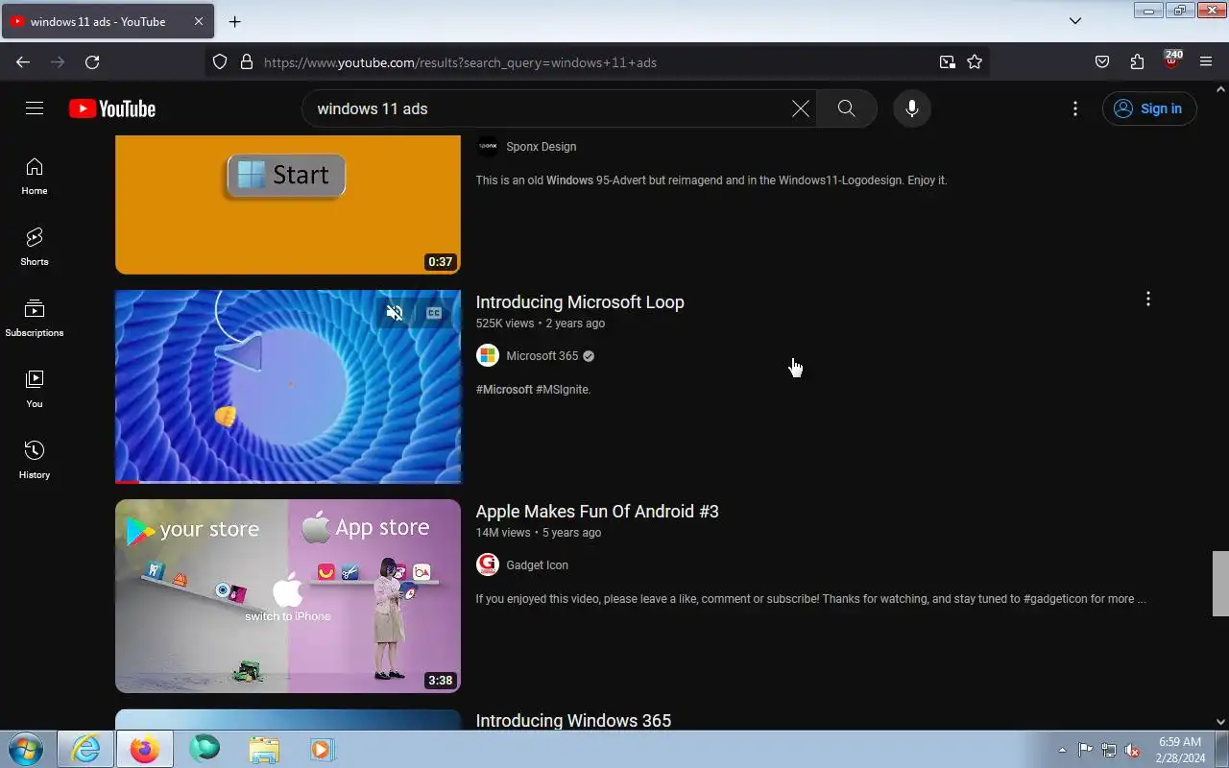Screen dimensions: 1229x768
Task: Open the Windows Start orb
Action: click(25, 749)
